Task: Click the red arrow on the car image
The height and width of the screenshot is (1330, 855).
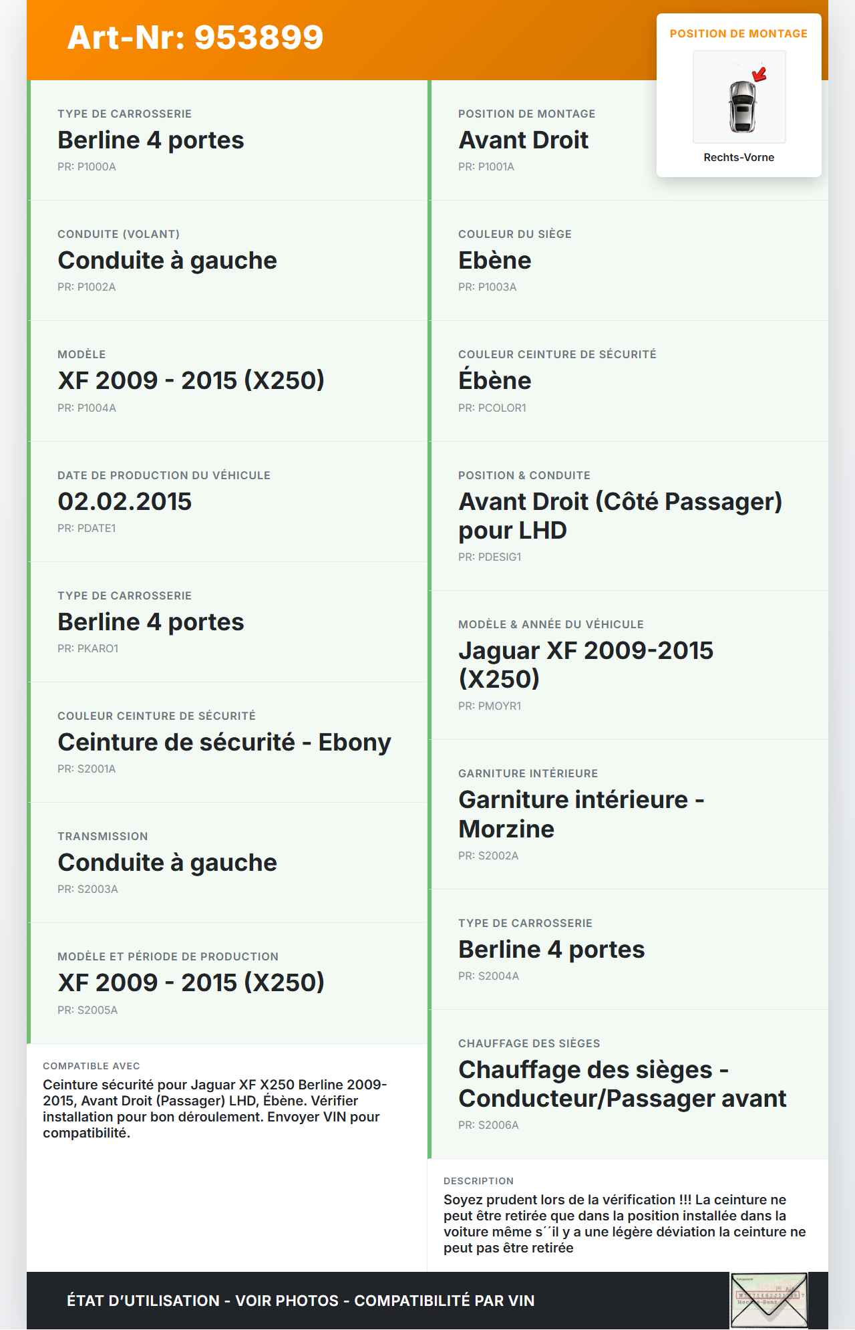Action: pos(759,74)
